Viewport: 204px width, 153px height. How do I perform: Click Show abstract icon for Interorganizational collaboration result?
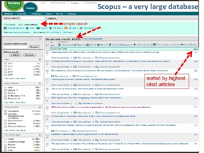tap(75, 58)
